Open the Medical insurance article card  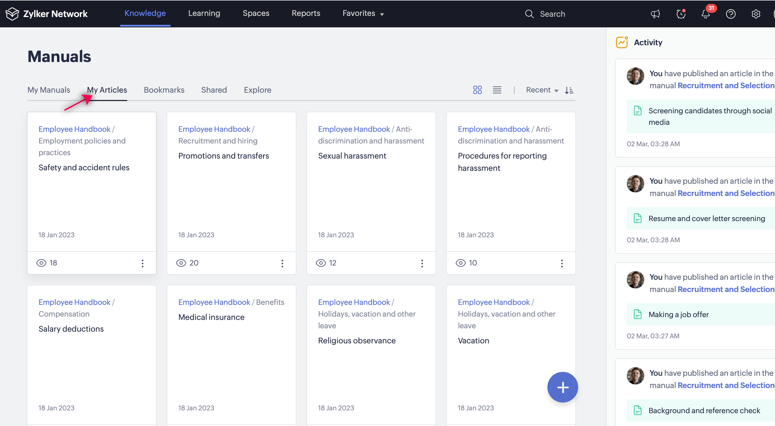(211, 317)
